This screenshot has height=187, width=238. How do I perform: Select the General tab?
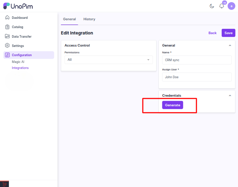point(69,19)
